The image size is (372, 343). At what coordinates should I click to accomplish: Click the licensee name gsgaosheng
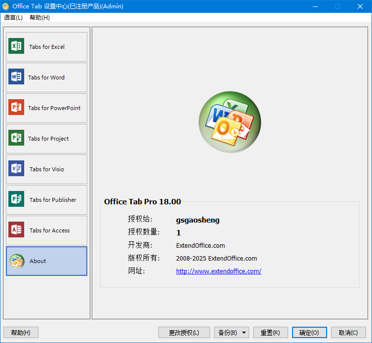point(198,220)
